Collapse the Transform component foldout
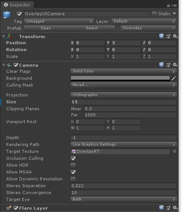This screenshot has width=182, height=212. [x=4, y=36]
